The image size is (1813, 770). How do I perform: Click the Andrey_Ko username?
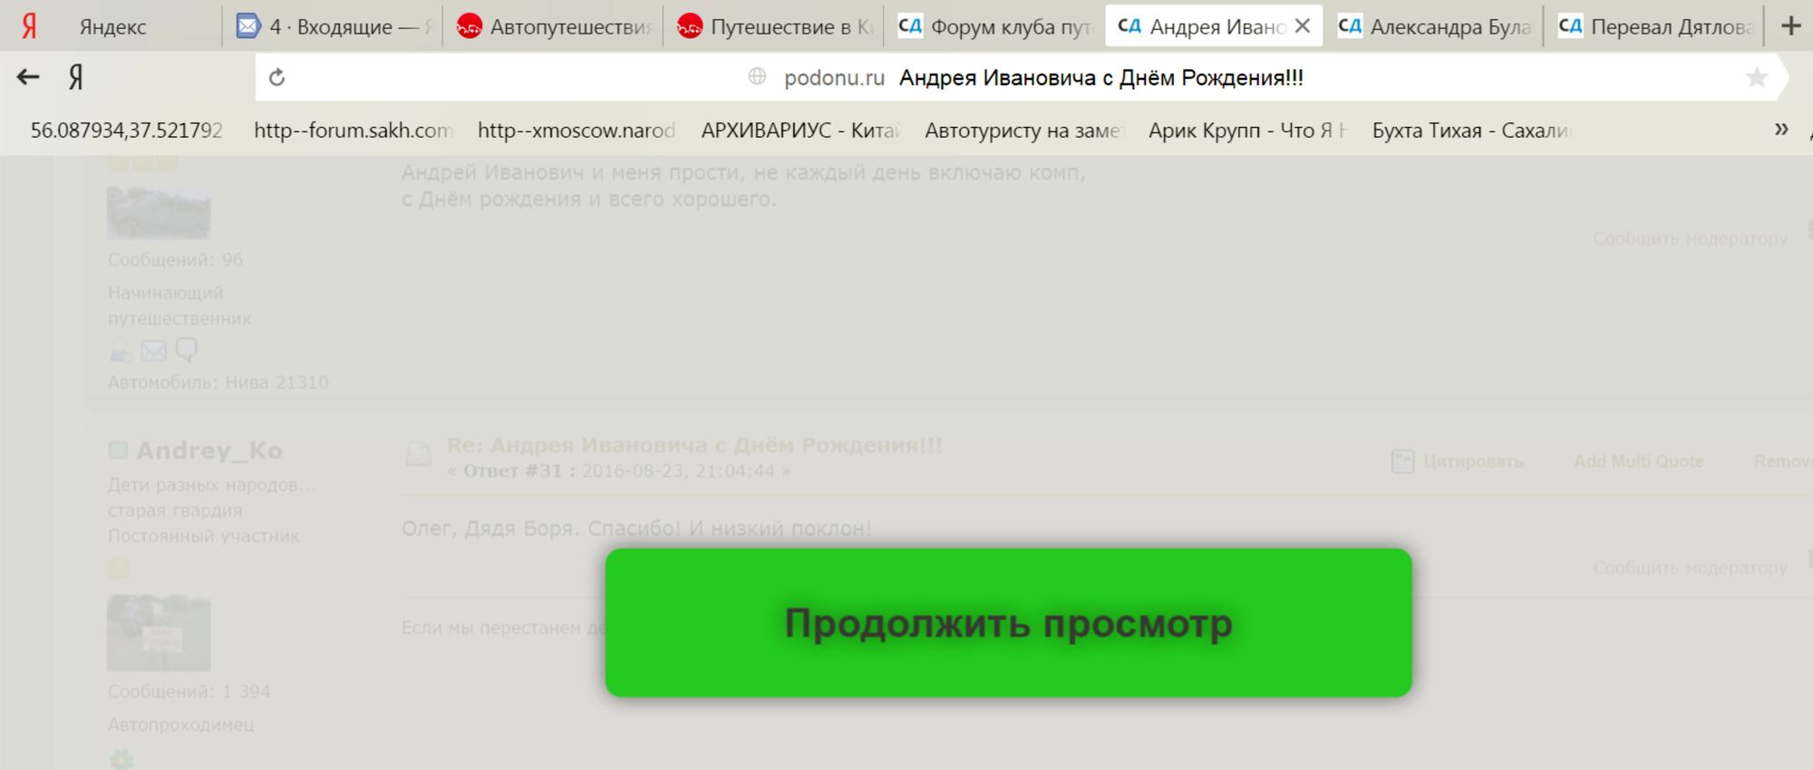(x=209, y=450)
